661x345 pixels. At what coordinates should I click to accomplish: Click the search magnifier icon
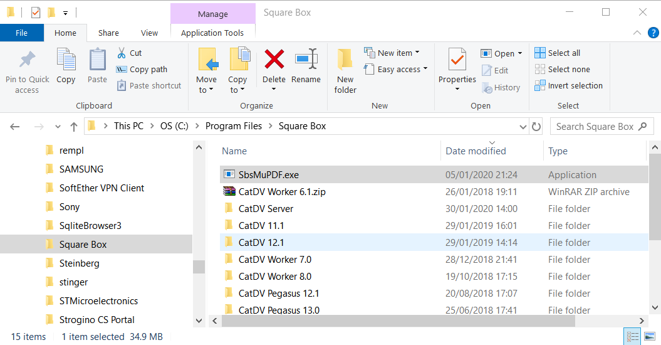[x=643, y=126]
